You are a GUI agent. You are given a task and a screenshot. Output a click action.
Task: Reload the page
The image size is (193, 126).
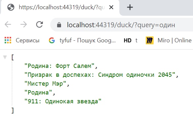click(x=39, y=24)
